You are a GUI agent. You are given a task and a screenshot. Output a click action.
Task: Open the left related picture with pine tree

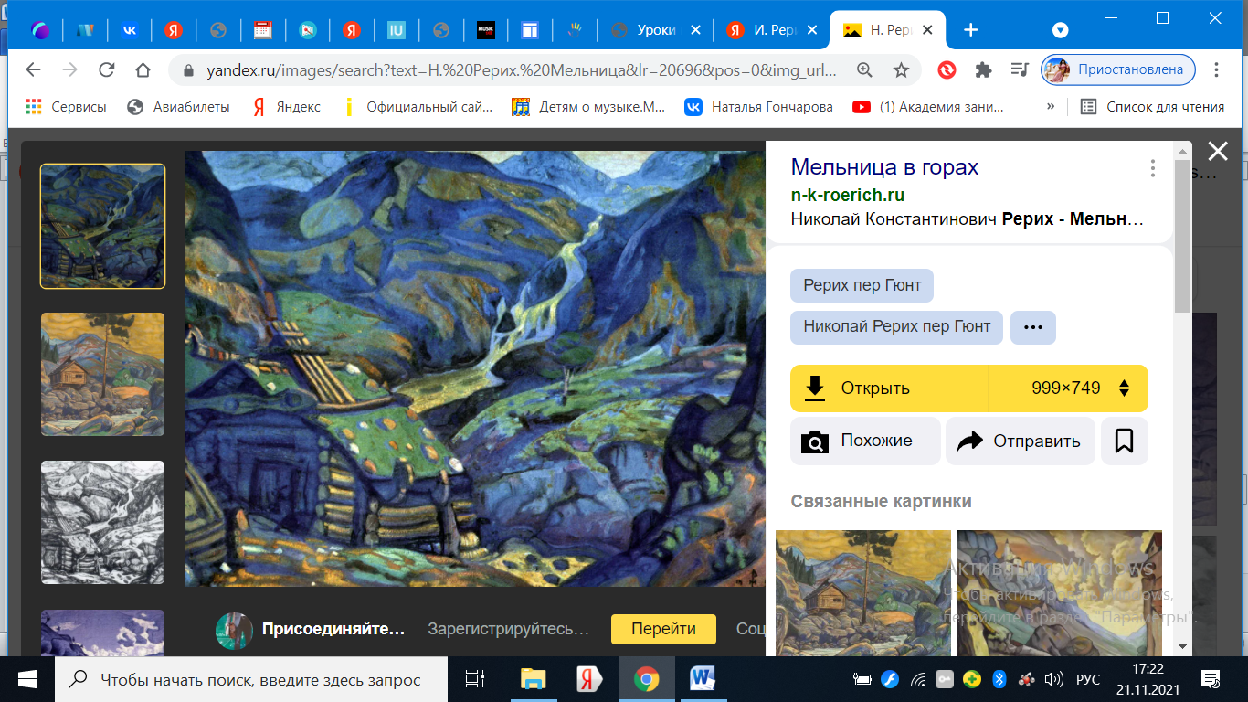click(863, 592)
